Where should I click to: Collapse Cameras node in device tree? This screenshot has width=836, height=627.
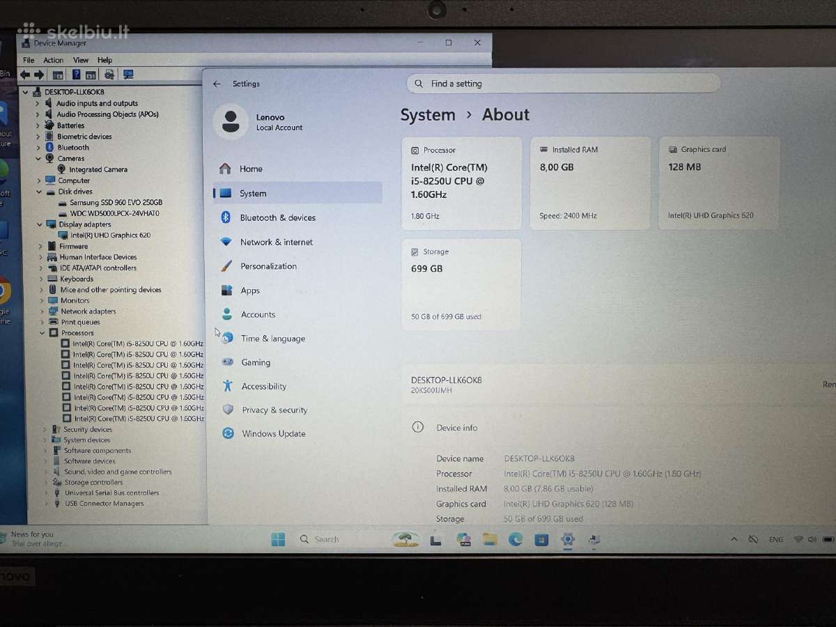(x=38, y=159)
